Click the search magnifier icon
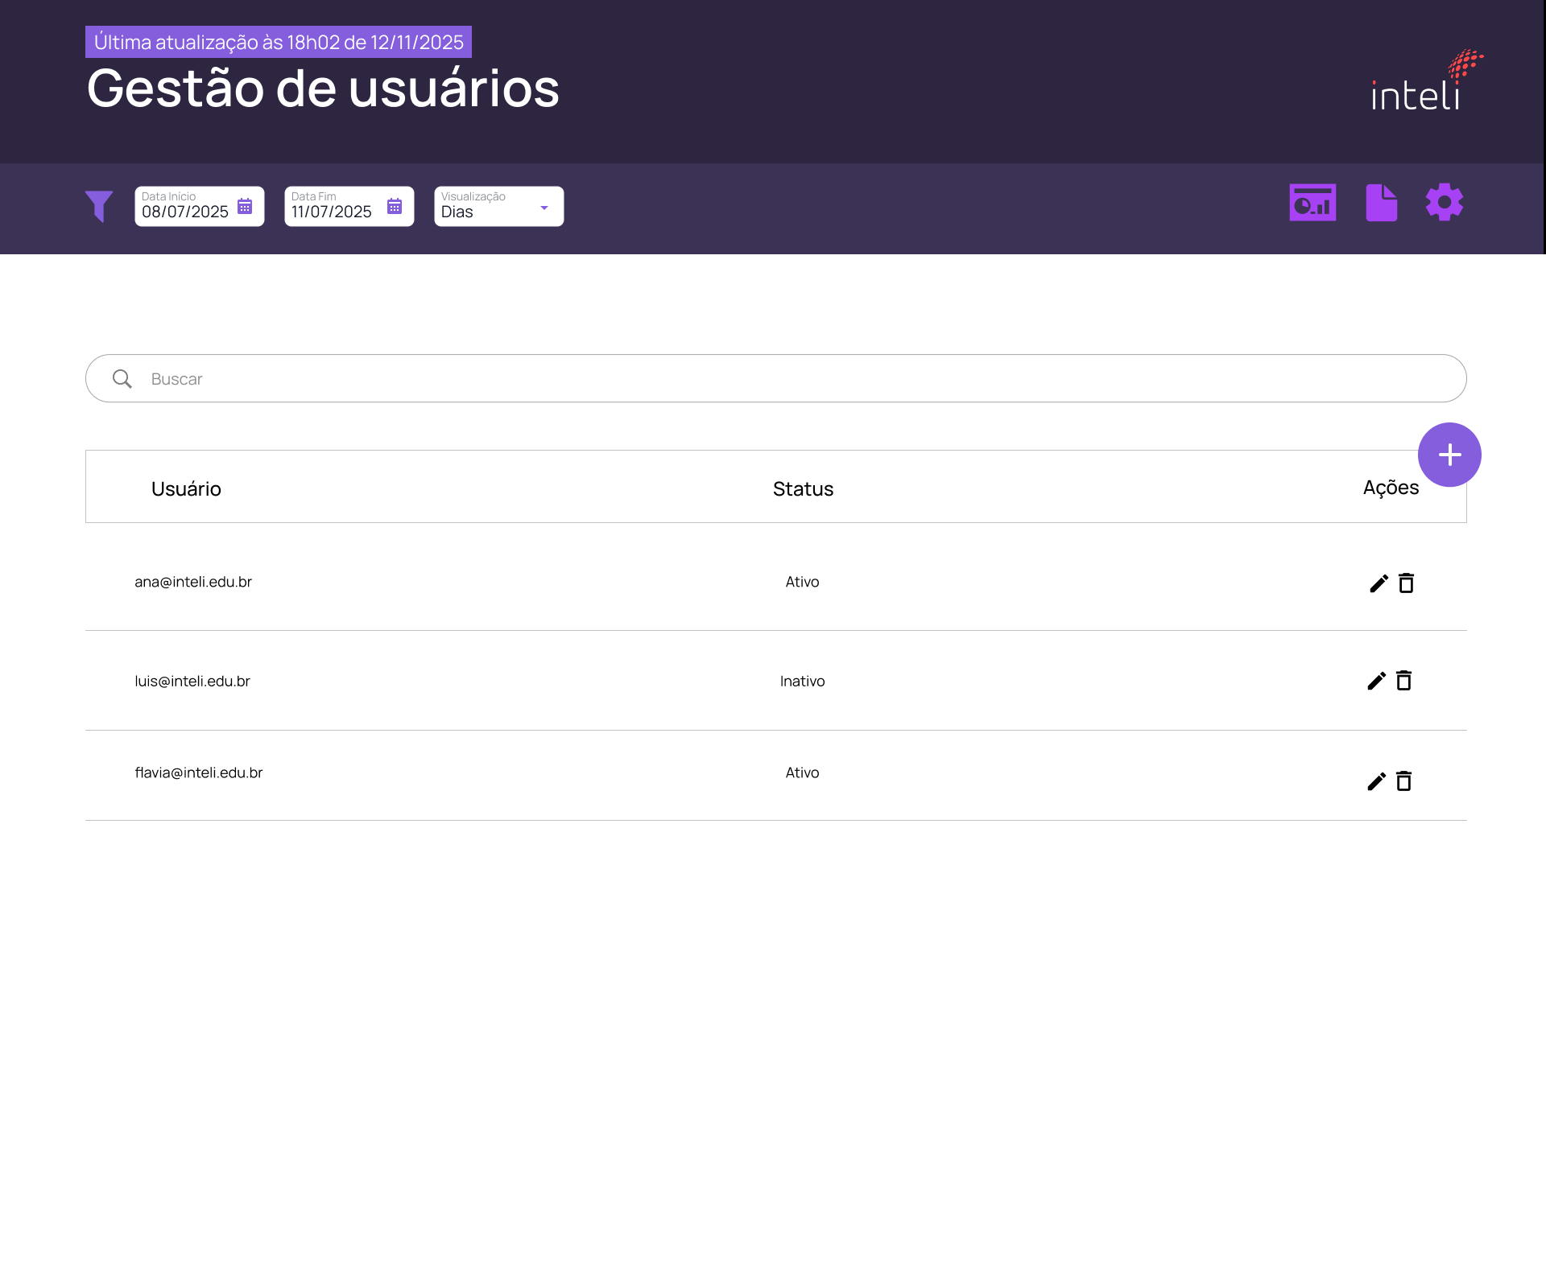1546x1277 pixels. (x=122, y=378)
